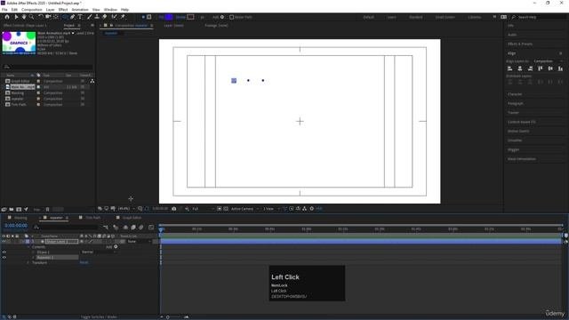Toggle transparency grid below viewer
The image size is (569, 320).
tap(226, 209)
